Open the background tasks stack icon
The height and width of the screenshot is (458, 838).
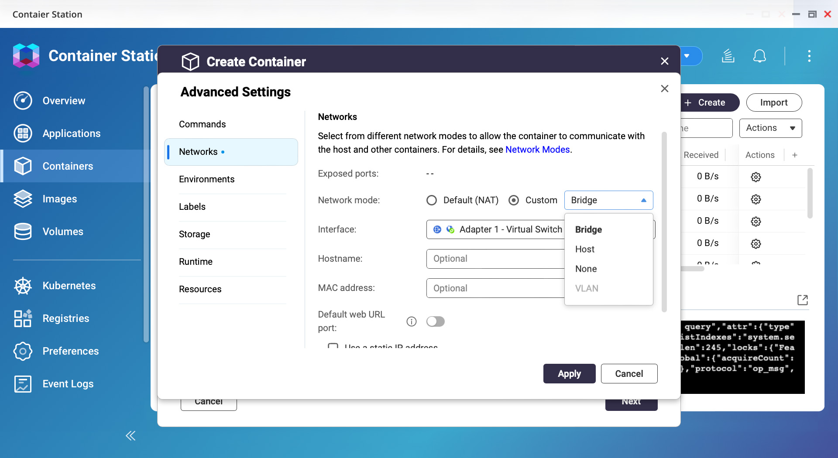pyautogui.click(x=728, y=56)
